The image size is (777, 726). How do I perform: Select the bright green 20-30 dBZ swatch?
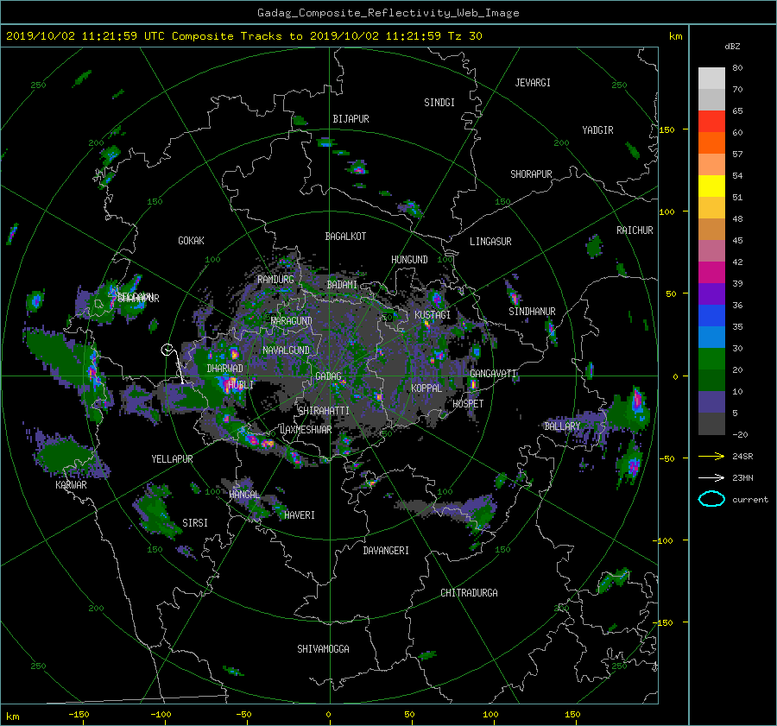[x=711, y=359]
